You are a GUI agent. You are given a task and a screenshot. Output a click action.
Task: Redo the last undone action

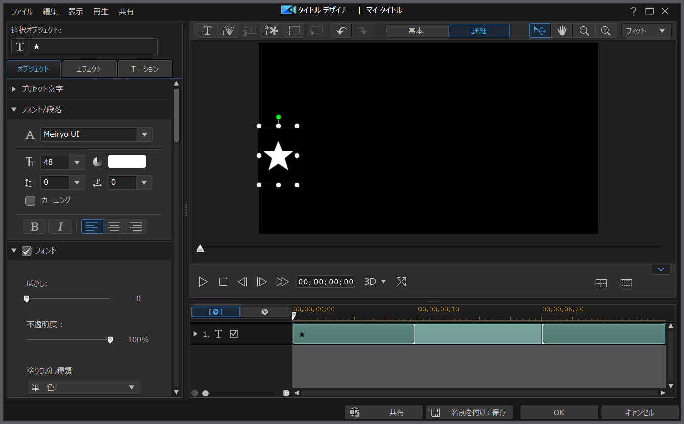tap(362, 31)
